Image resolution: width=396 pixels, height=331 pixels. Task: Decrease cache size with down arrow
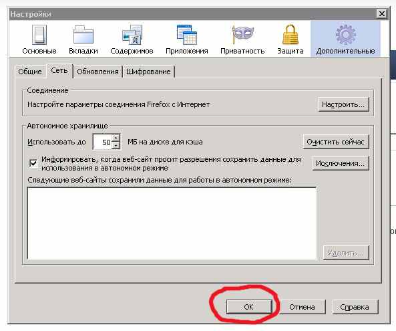click(x=116, y=145)
